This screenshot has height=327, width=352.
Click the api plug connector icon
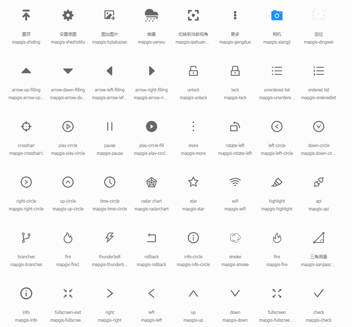(319, 182)
